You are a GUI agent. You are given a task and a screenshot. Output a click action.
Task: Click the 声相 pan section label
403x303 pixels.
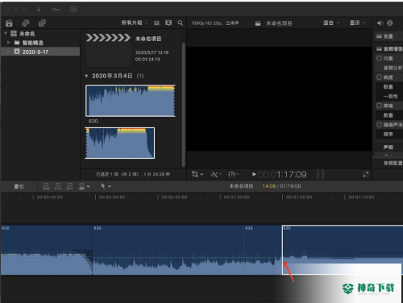pyautogui.click(x=388, y=147)
